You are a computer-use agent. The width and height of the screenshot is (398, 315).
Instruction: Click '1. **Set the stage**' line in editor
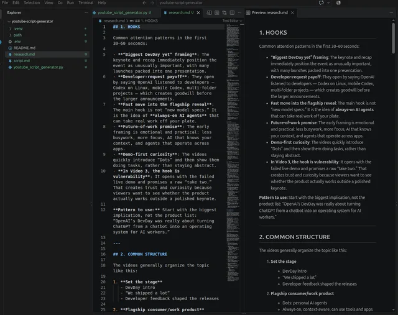[x=137, y=282]
